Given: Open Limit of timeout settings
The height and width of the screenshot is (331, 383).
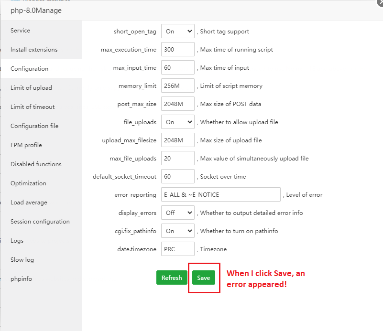Looking at the screenshot, I should coord(33,107).
